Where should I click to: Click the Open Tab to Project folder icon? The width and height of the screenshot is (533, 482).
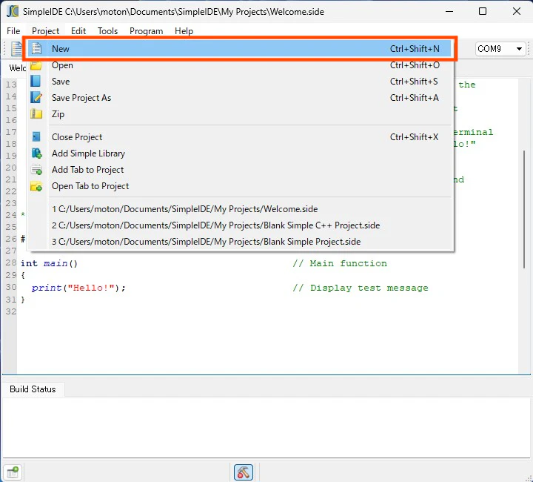click(36, 186)
